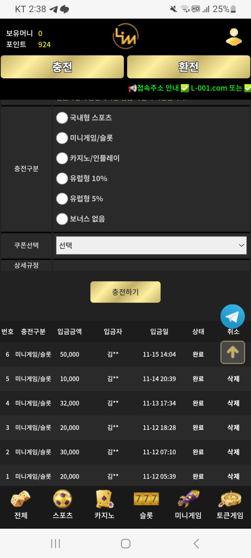
Task: Tap the Android back navigation button
Action: pos(196,543)
